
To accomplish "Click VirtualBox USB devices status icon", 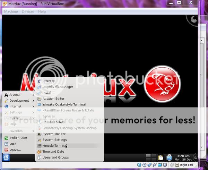I will [155, 165].
